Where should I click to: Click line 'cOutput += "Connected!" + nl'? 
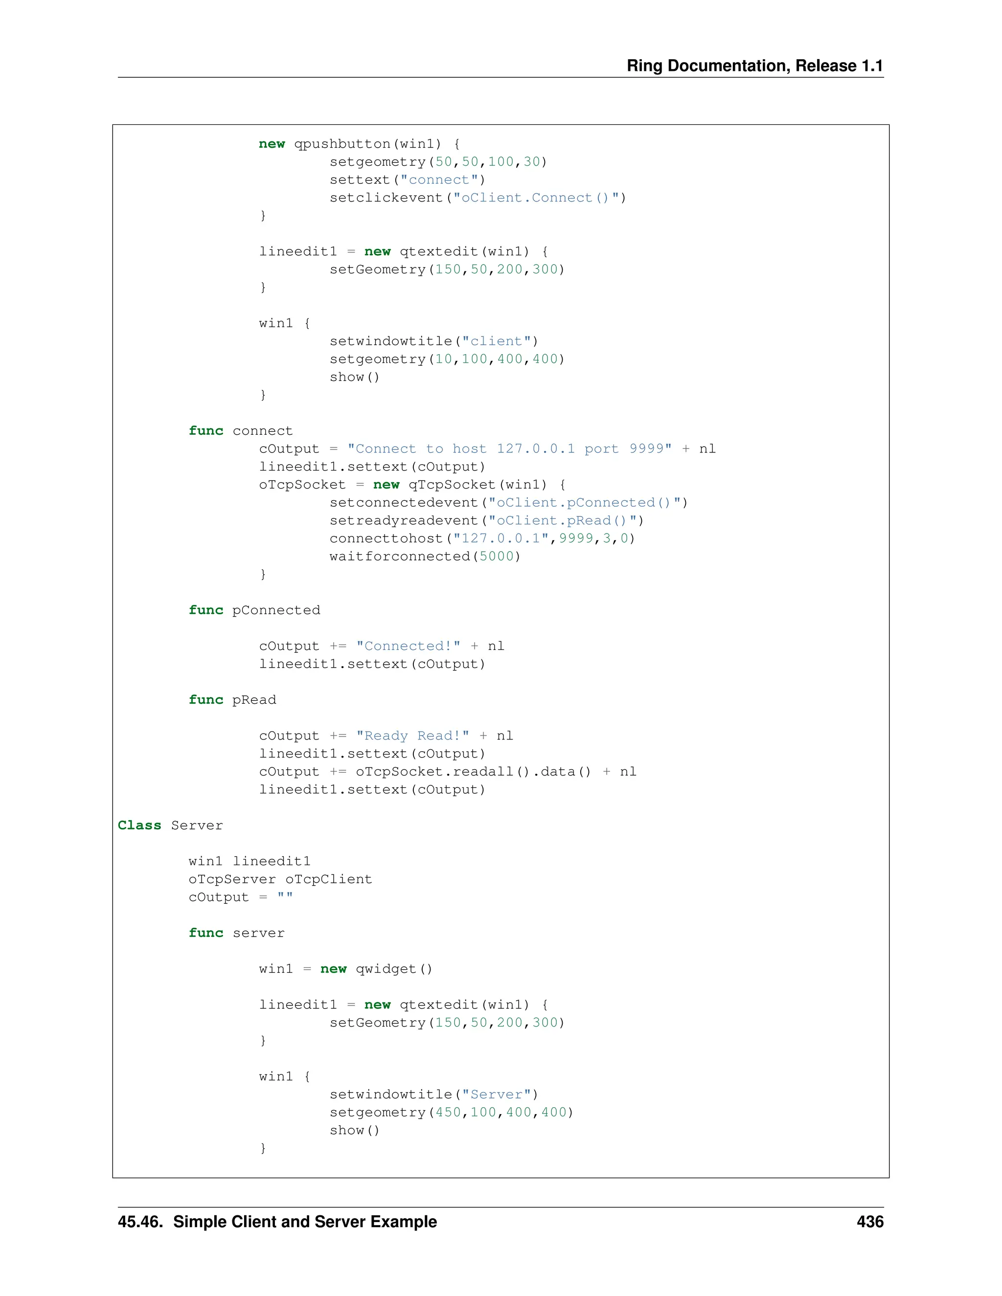pos(382,646)
